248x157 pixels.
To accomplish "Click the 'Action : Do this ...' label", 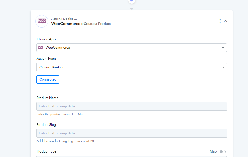I will point(64,19).
